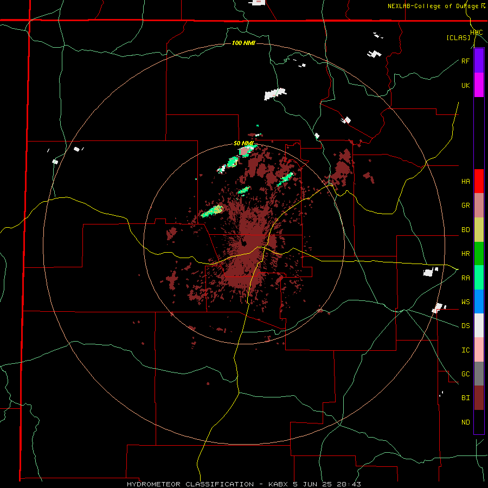
Task: Select the dusty pink GR legend swatch
Action: point(479,206)
